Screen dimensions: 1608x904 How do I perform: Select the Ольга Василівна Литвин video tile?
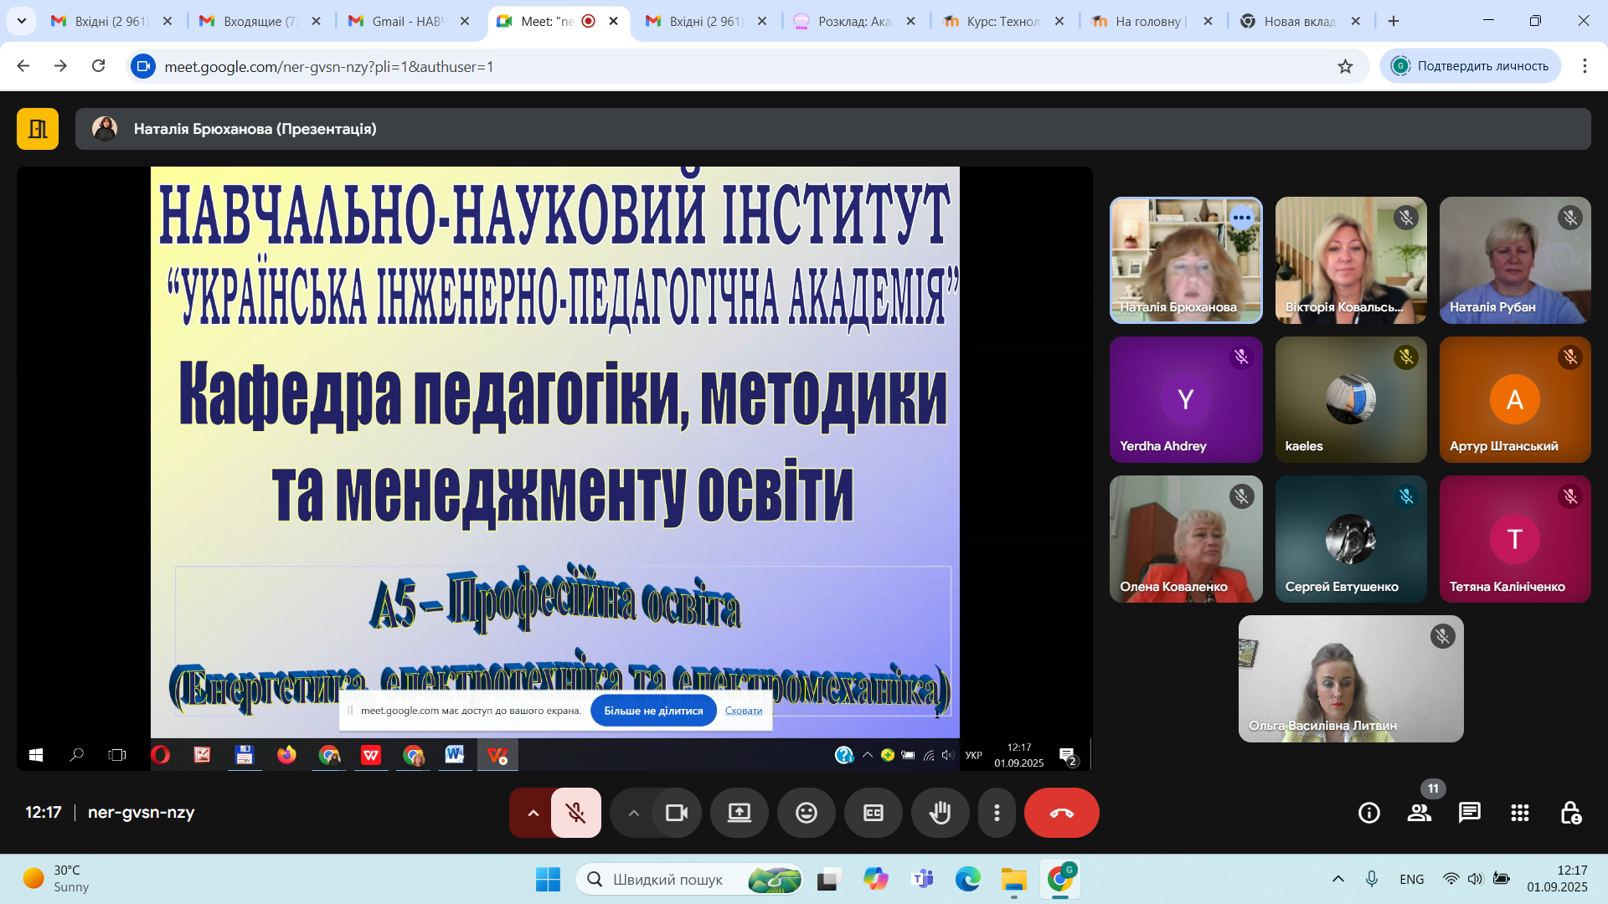coord(1351,679)
